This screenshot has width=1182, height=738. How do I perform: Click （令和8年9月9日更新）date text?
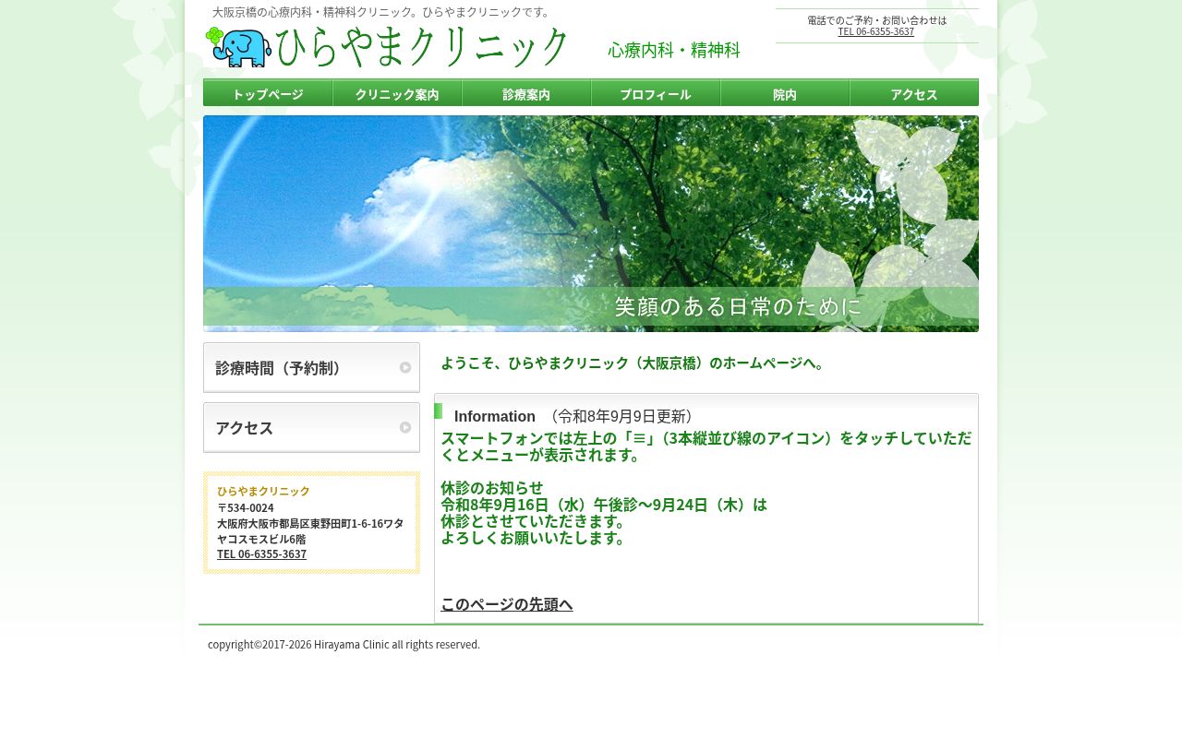(621, 416)
